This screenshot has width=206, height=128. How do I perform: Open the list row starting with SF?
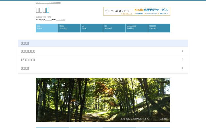click(x=103, y=60)
